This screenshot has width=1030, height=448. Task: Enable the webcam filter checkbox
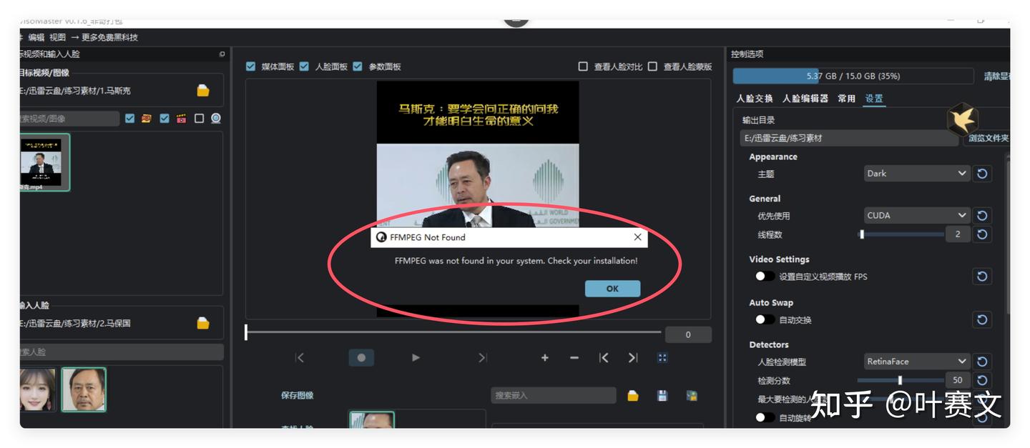click(199, 119)
